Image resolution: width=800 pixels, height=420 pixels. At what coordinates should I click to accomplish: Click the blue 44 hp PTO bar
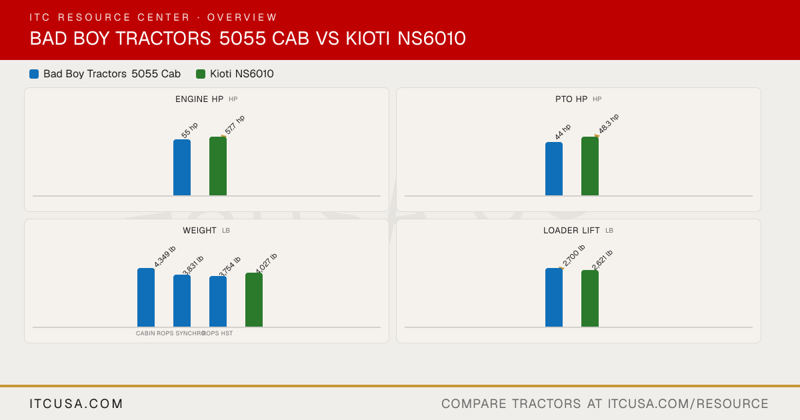click(x=554, y=169)
